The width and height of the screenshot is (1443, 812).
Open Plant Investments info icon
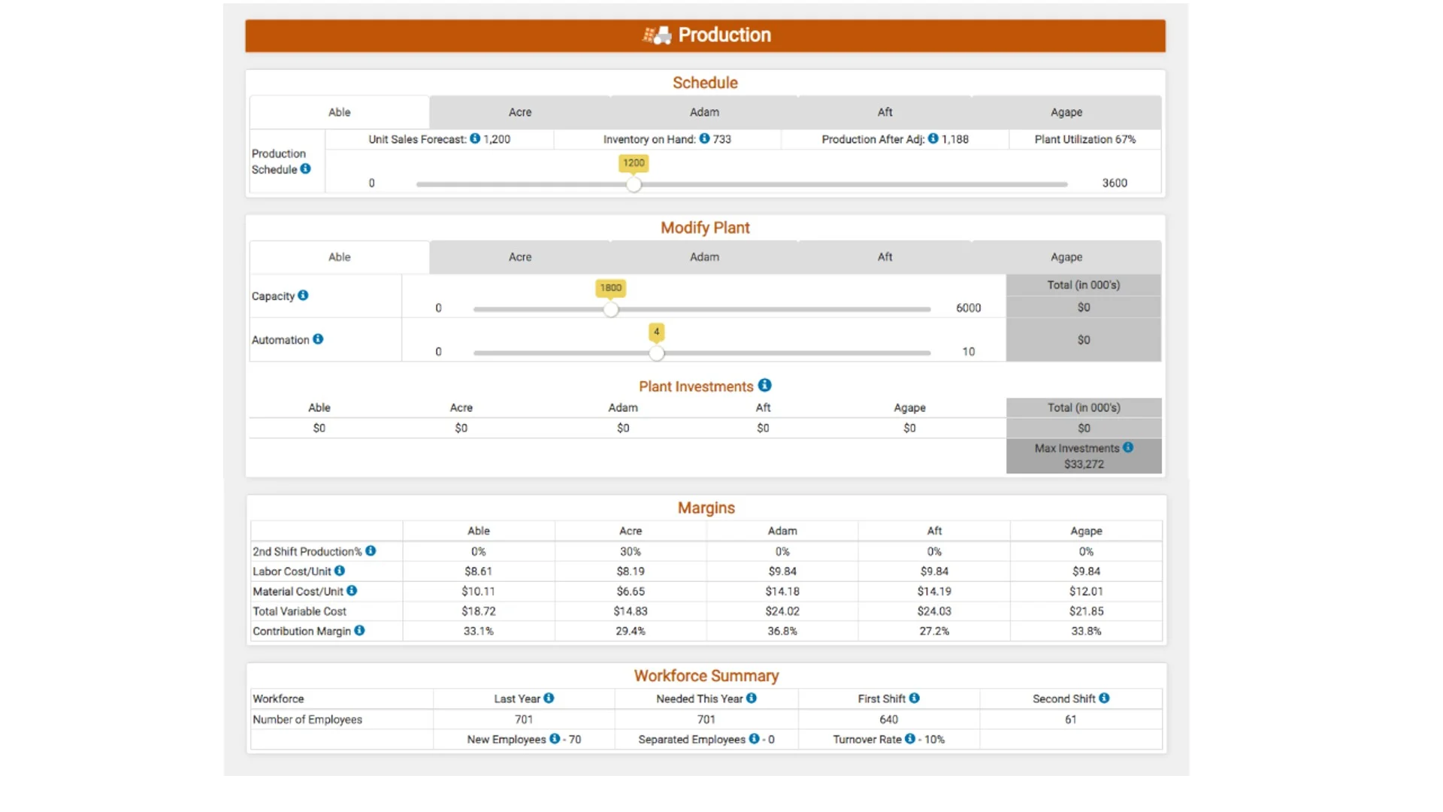coord(764,385)
